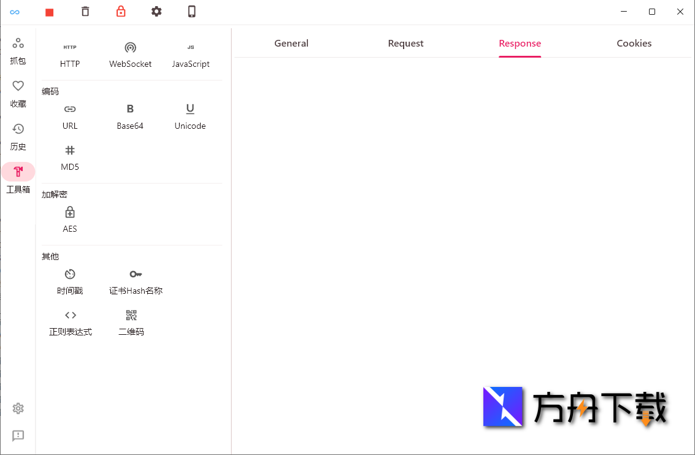Open the 时间戳 timestamp converter
695x455 pixels.
(x=70, y=281)
